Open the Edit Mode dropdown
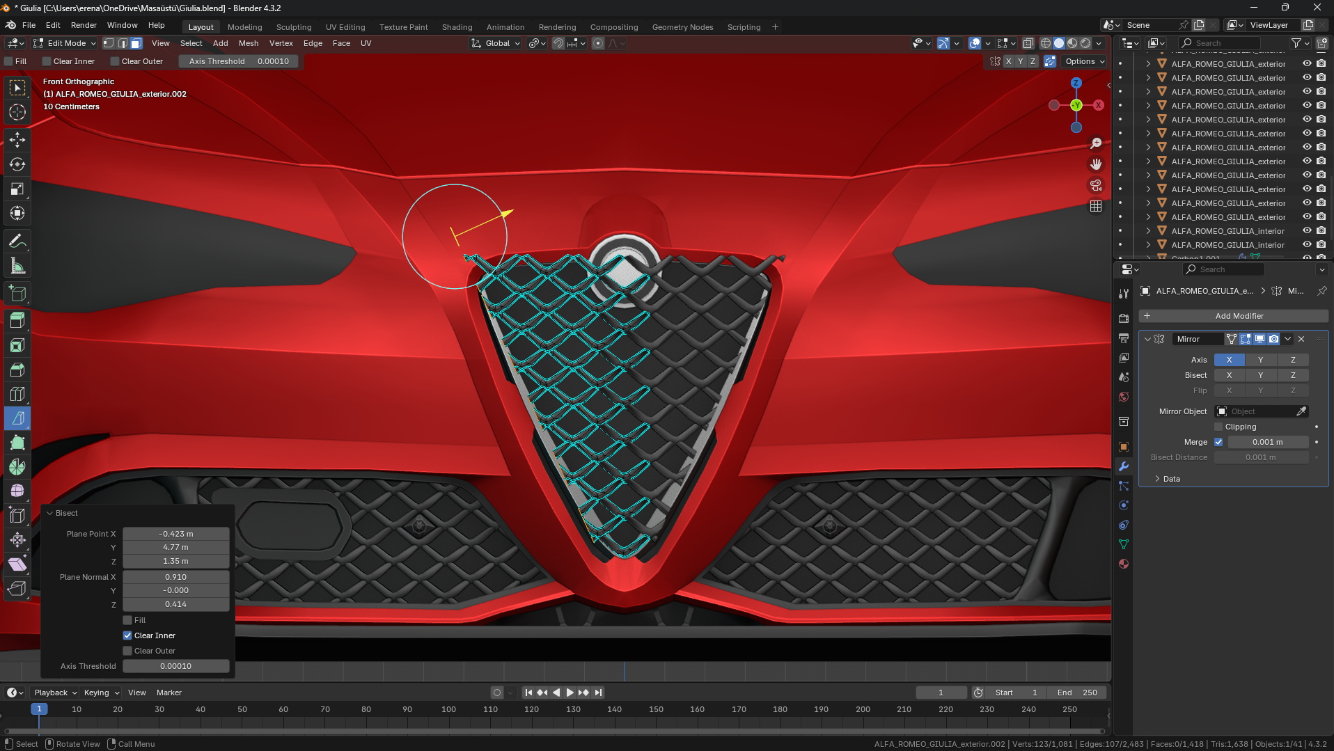Screen dimensions: 1334x751 click(x=65, y=43)
